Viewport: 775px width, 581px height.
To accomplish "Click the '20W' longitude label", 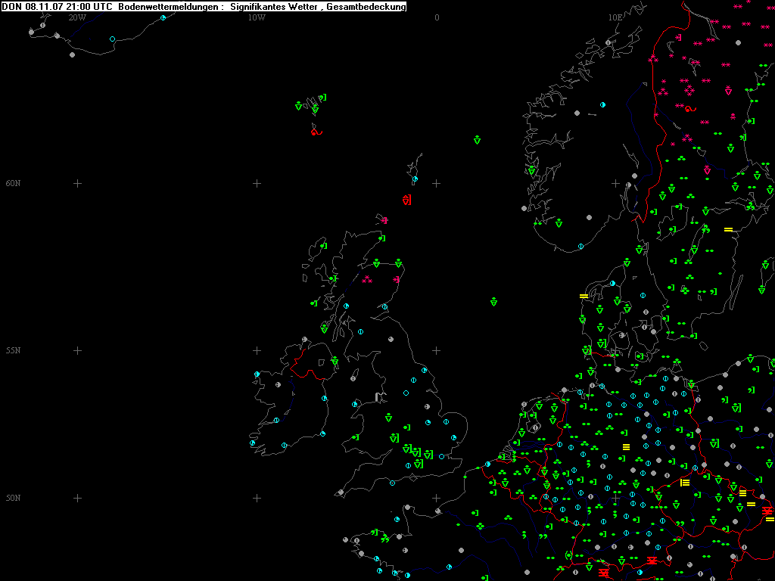I will [76, 17].
